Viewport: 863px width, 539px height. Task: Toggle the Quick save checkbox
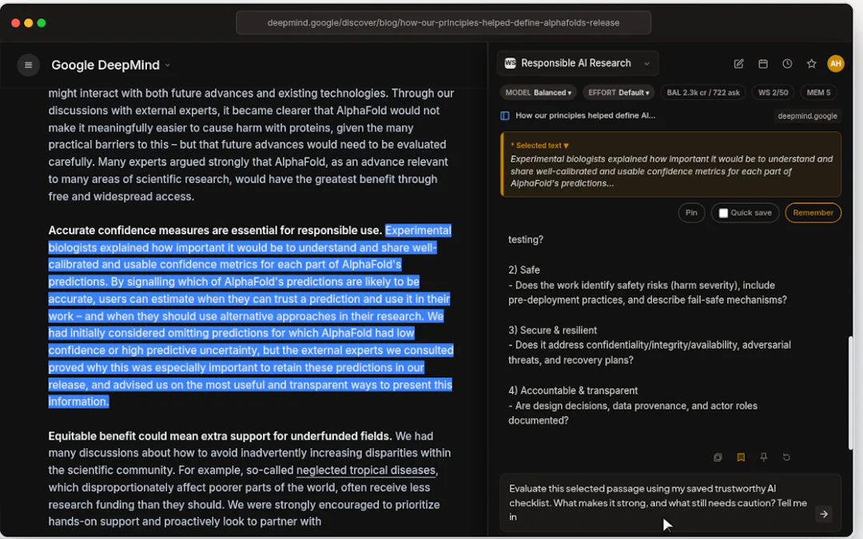723,213
